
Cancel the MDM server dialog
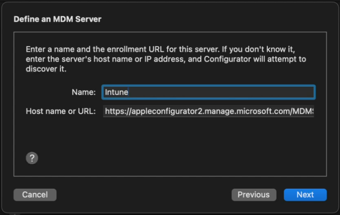(35, 195)
